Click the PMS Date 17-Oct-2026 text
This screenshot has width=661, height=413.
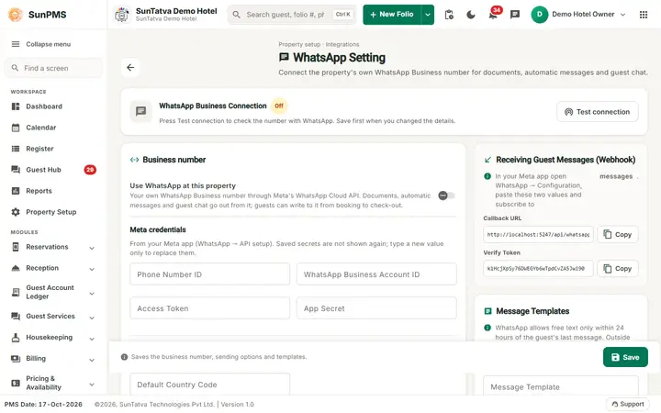(x=43, y=404)
